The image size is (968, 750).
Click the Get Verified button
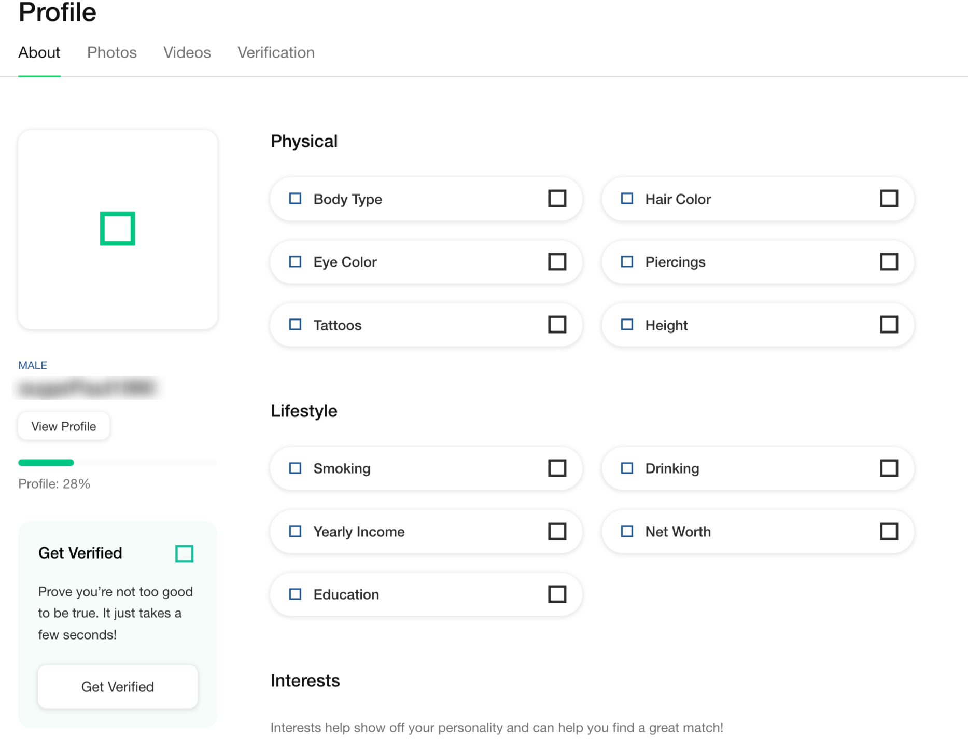118,687
